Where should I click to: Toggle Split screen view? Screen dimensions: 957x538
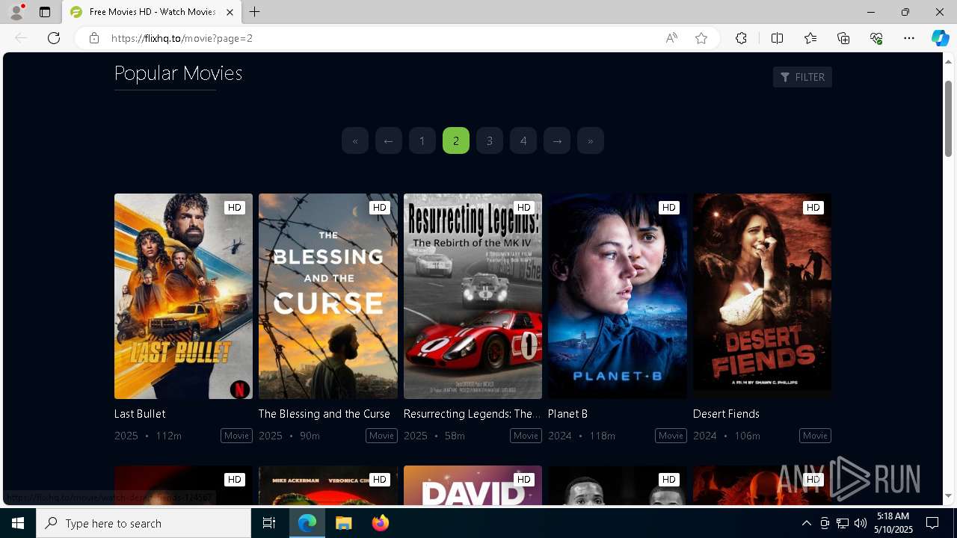pos(777,38)
